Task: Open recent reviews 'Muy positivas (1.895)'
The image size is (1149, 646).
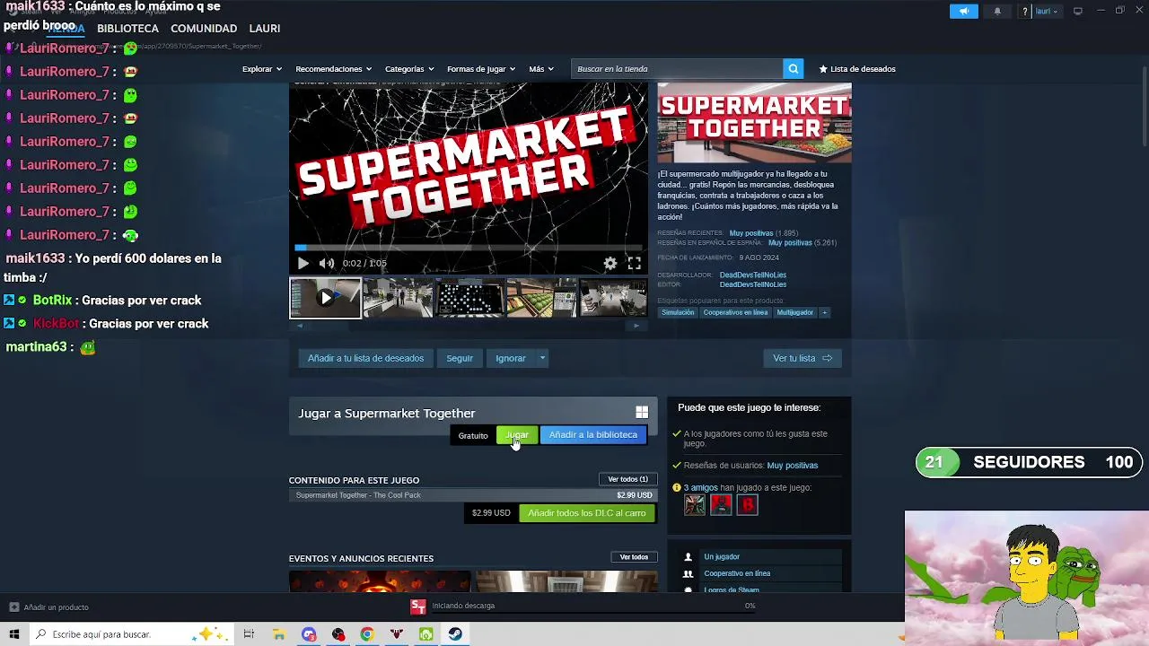Action: click(763, 233)
